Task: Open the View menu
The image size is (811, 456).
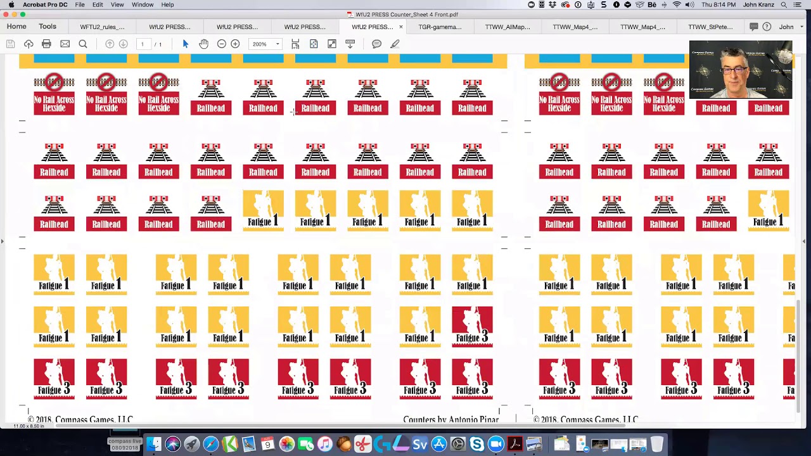Action: tap(117, 4)
